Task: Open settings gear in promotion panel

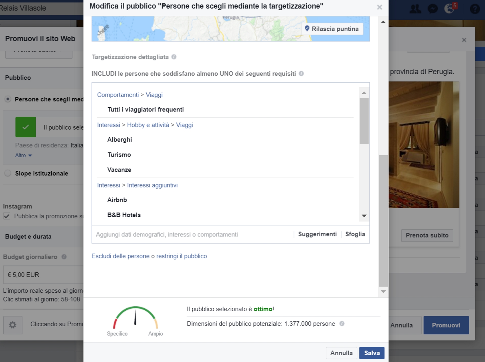Action: pos(13,325)
